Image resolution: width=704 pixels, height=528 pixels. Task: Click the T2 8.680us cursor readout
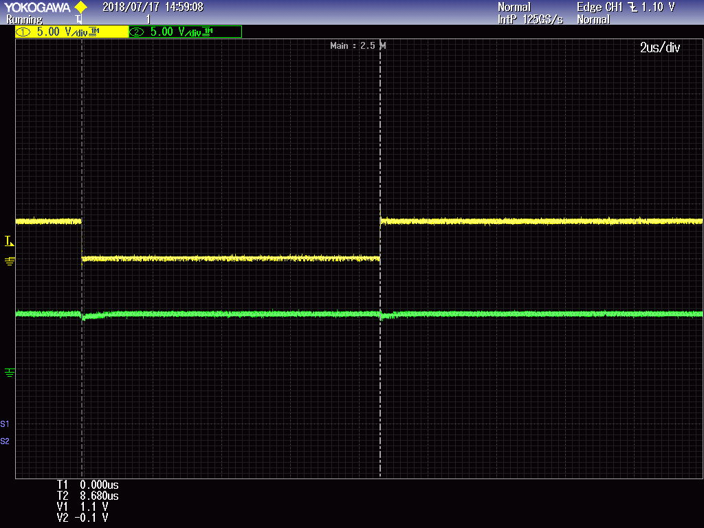point(87,496)
